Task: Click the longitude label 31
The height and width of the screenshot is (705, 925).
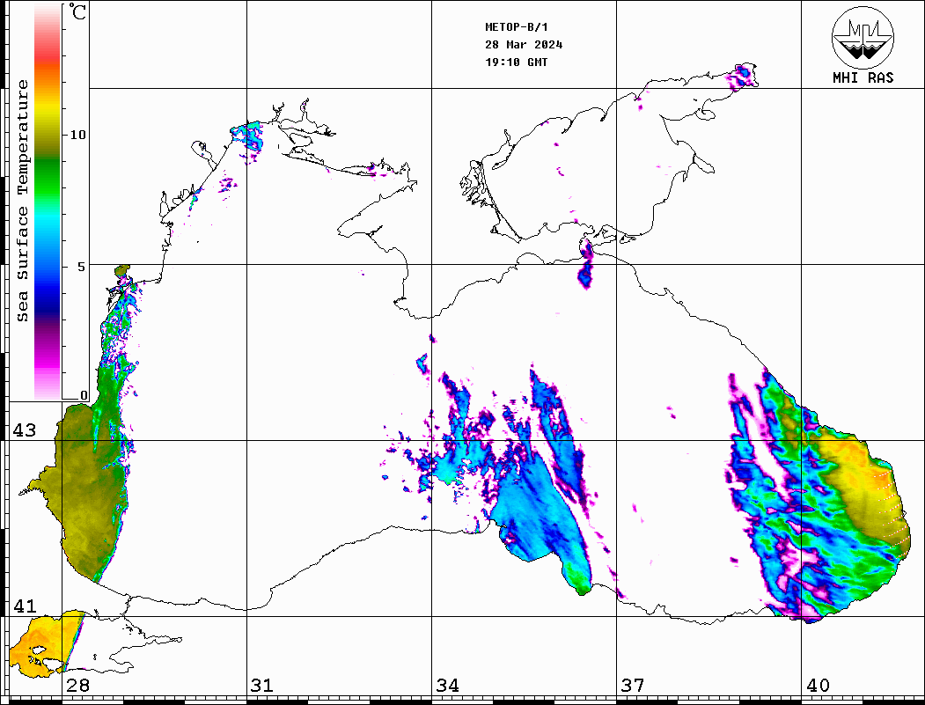Action: (x=262, y=686)
